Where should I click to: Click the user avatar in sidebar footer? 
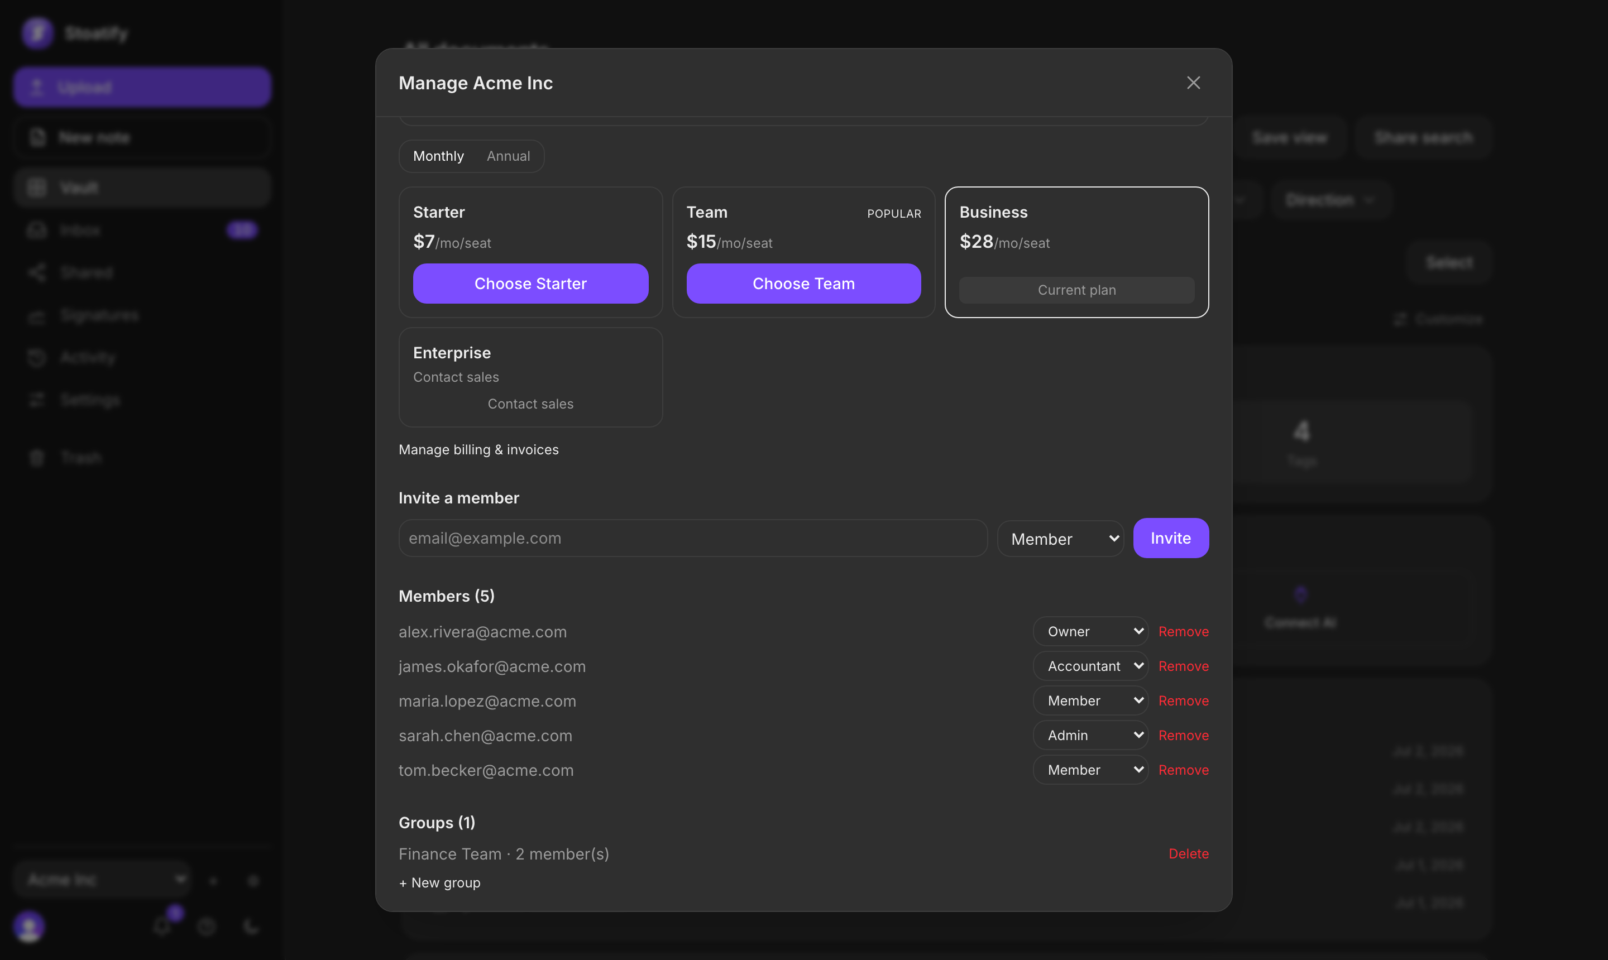[29, 927]
